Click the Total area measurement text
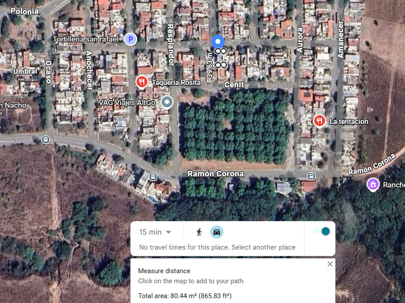Screen dimensions: 405x303 tap(185, 296)
